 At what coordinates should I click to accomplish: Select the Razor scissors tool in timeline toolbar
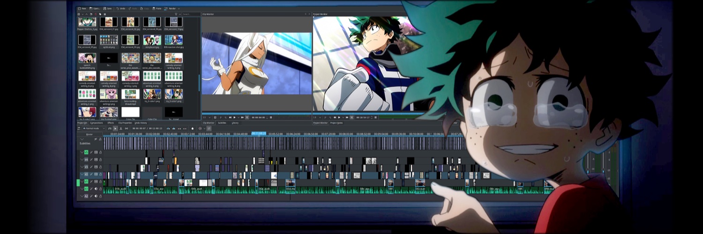pos(121,128)
